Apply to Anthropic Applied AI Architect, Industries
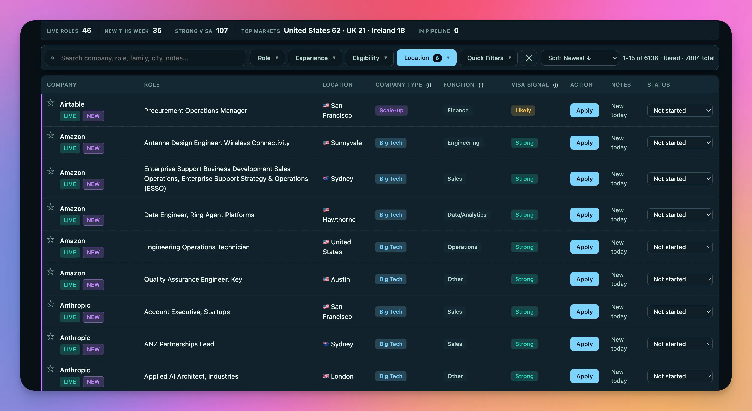The image size is (752, 411). [584, 376]
